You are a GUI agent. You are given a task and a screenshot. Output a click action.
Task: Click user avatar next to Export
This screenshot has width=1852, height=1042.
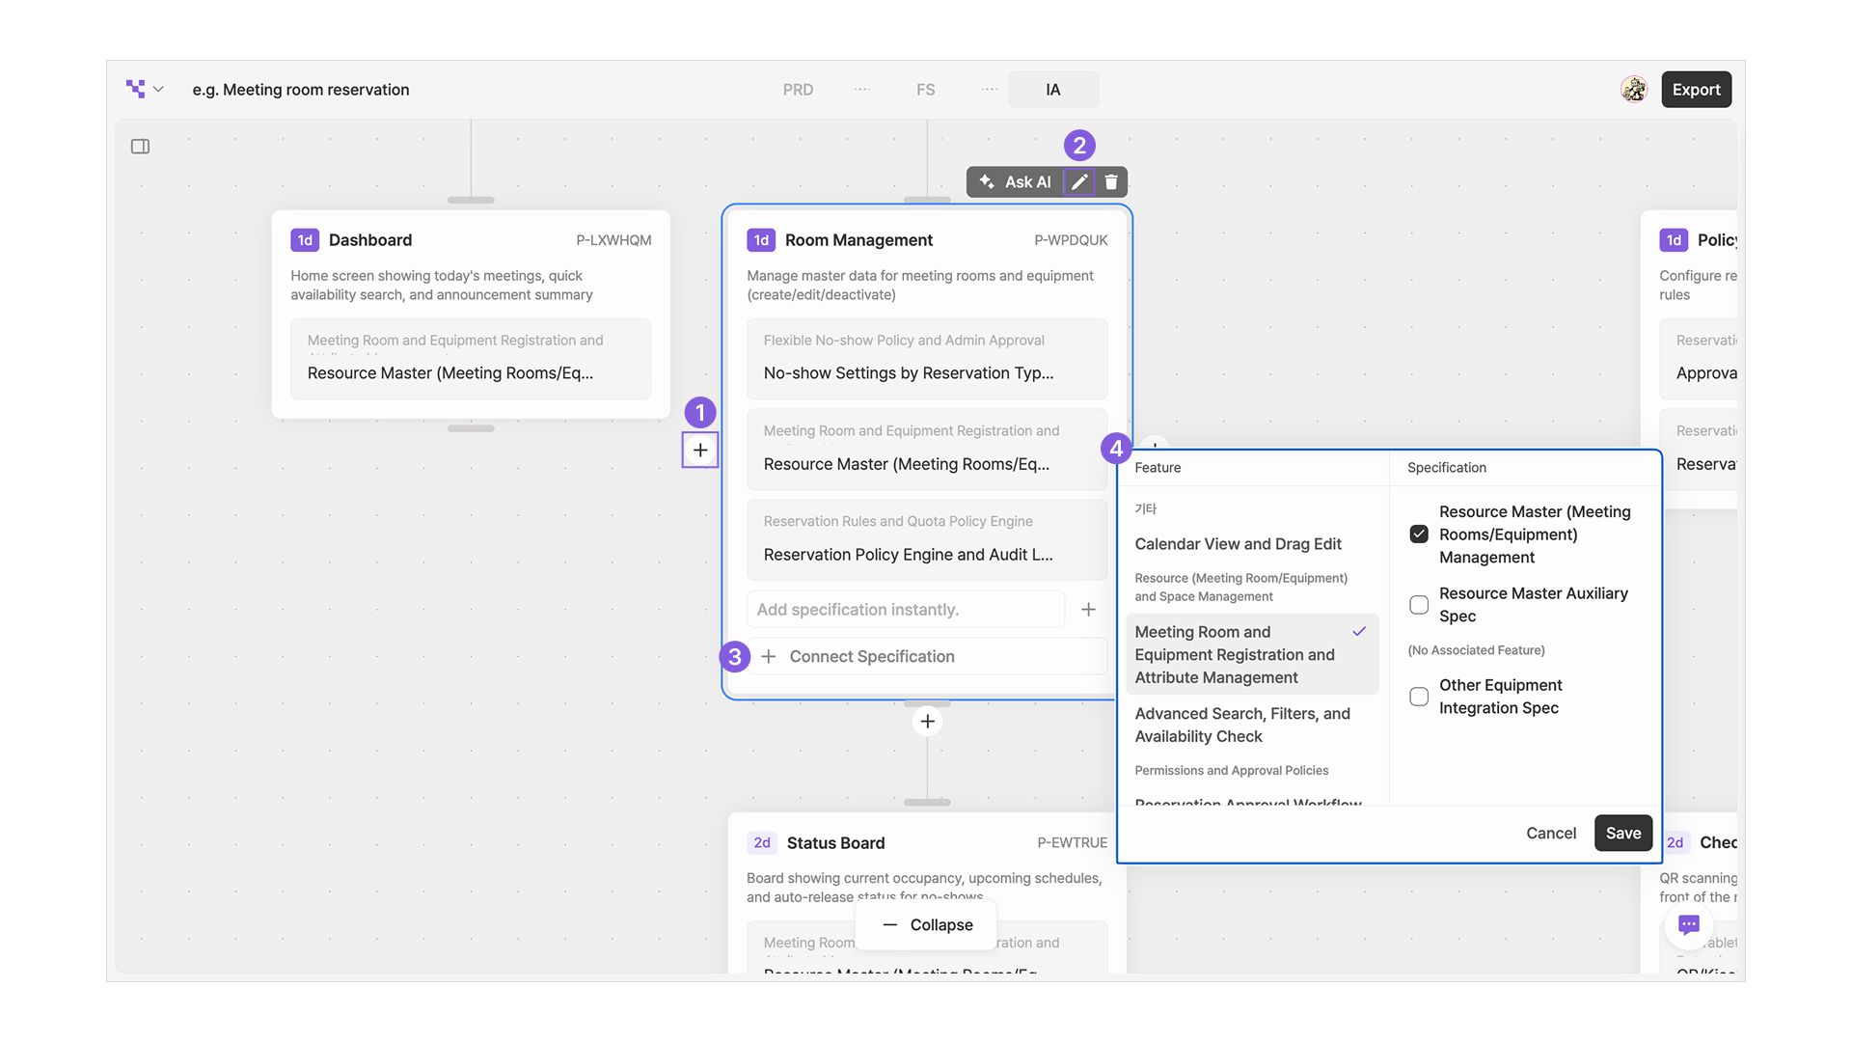point(1634,90)
